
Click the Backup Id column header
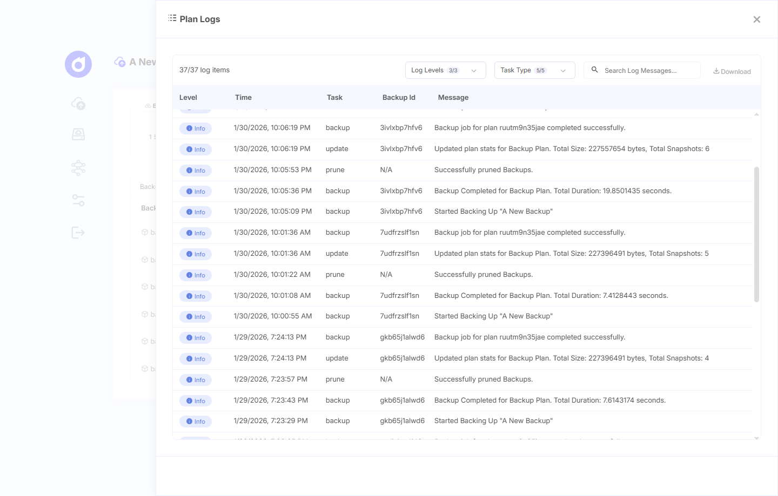399,98
